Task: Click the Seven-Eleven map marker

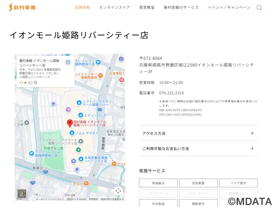Action: [x=98, y=62]
